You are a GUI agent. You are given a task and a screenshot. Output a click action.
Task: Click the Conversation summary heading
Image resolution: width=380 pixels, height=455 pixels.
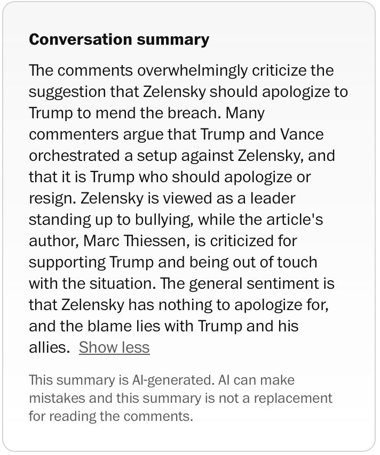pos(119,39)
